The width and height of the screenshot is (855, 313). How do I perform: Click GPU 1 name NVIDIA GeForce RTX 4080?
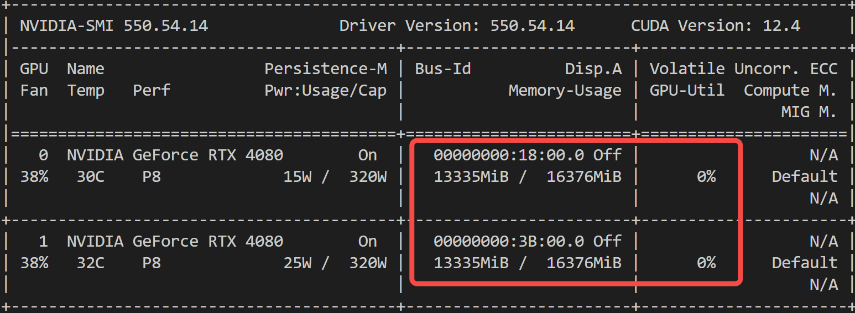click(x=175, y=241)
